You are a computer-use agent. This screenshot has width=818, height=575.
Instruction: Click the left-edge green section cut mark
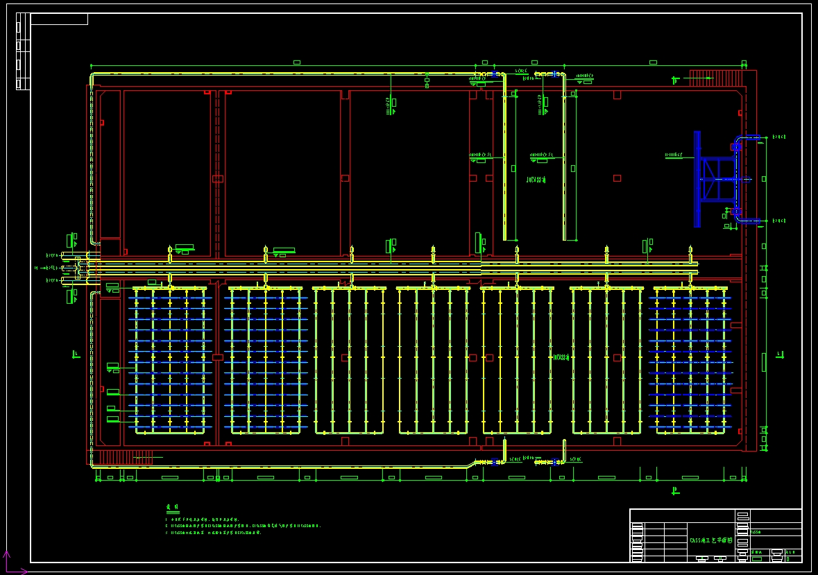click(x=76, y=355)
